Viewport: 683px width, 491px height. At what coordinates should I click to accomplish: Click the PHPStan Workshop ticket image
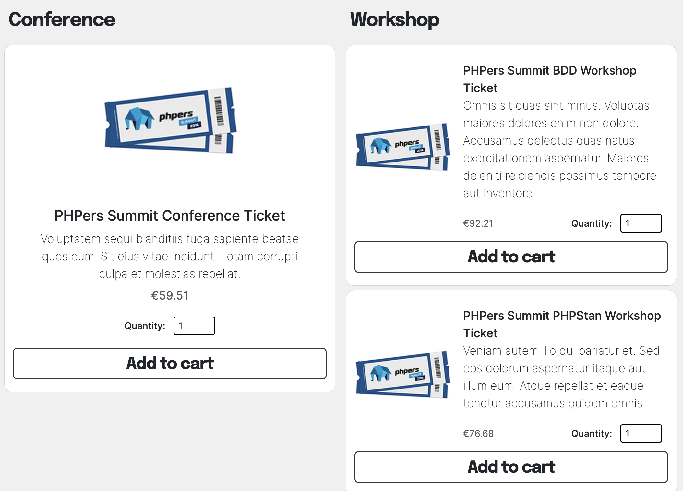403,375
